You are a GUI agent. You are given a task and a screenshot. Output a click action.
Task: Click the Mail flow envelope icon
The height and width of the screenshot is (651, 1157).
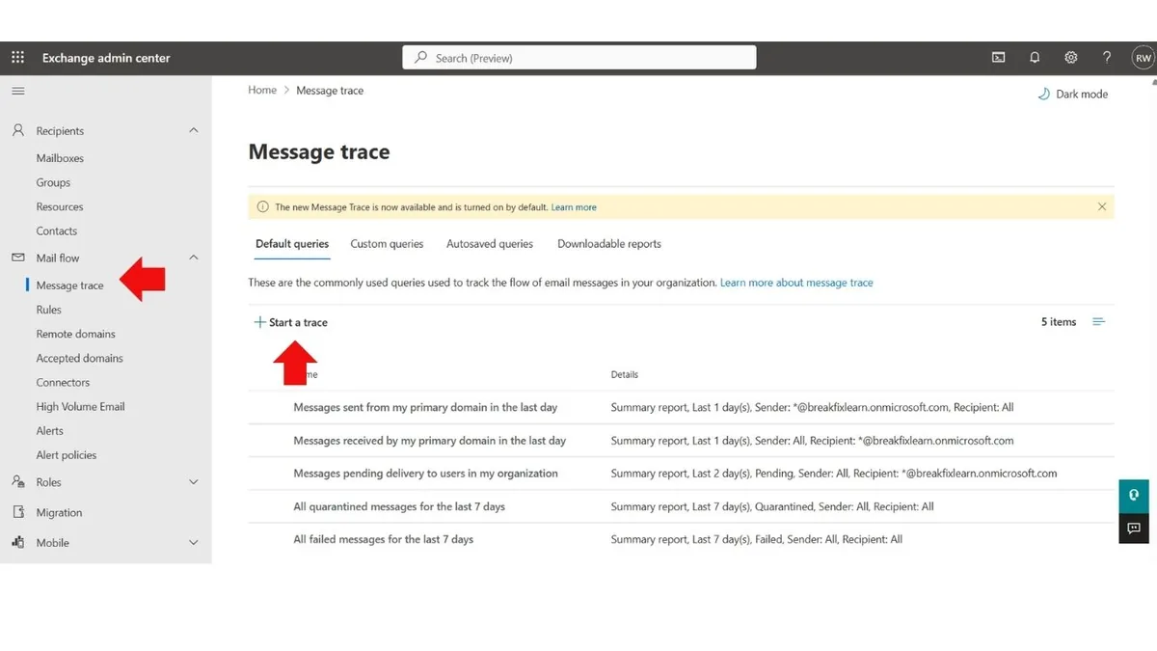point(17,258)
